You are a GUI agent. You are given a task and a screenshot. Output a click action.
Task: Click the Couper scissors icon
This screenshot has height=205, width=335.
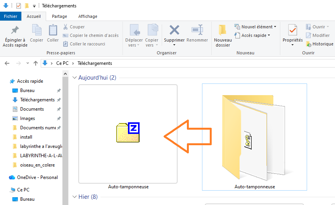pos(66,27)
